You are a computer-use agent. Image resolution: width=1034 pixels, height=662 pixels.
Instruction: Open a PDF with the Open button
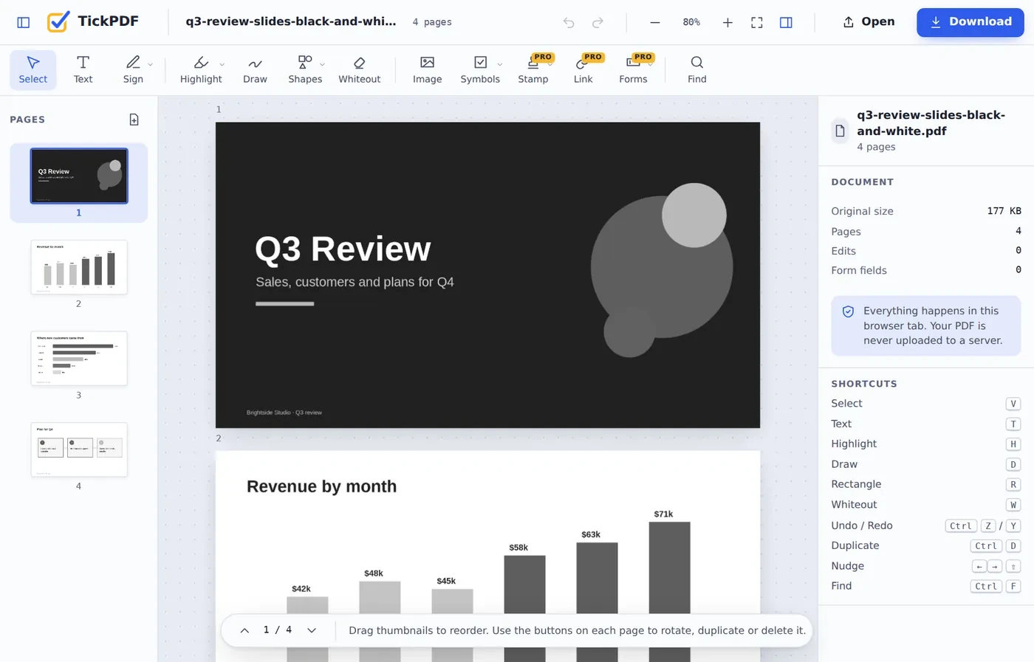(869, 22)
